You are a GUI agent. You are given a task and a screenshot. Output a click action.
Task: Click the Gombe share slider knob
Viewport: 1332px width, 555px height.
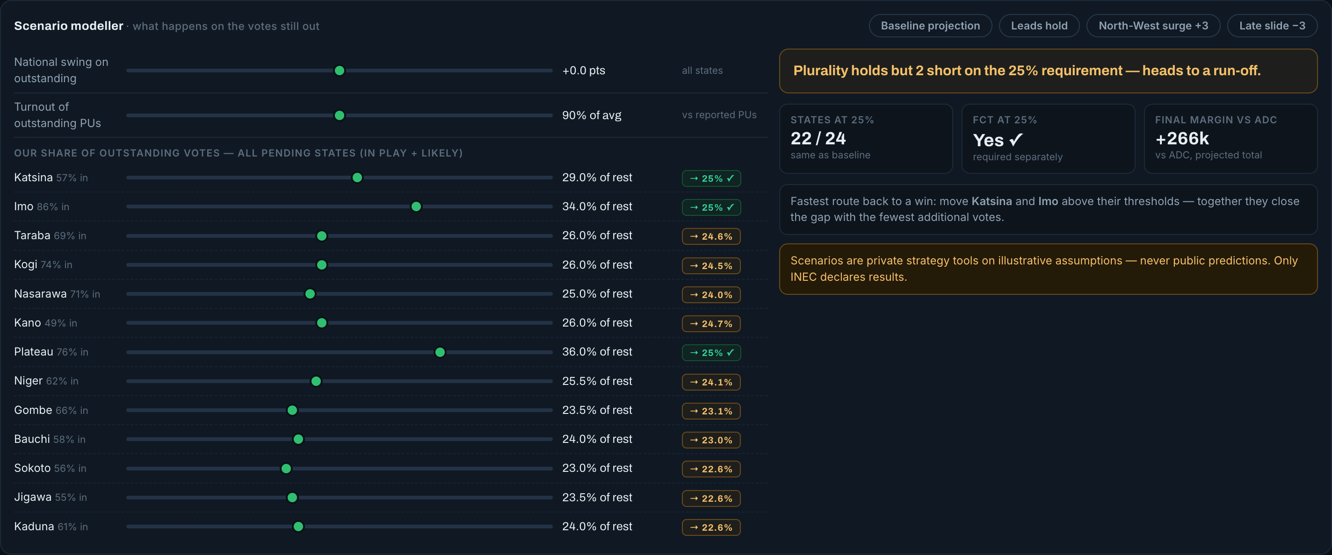pyautogui.click(x=292, y=411)
